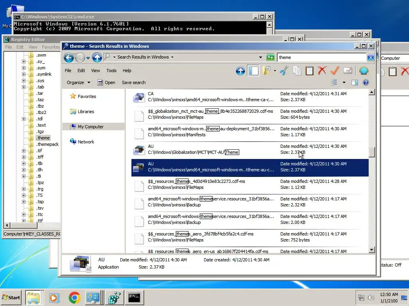Click the forward navigation arrow in Explorer

80,57
